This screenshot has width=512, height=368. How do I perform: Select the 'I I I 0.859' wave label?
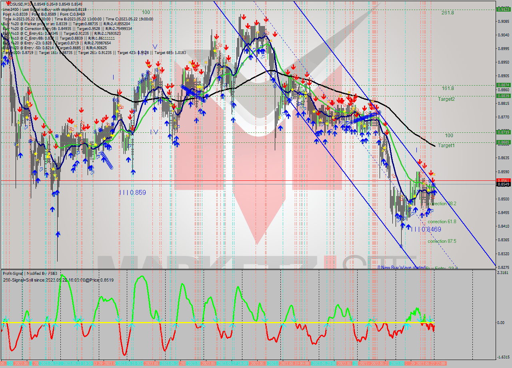click(x=132, y=192)
